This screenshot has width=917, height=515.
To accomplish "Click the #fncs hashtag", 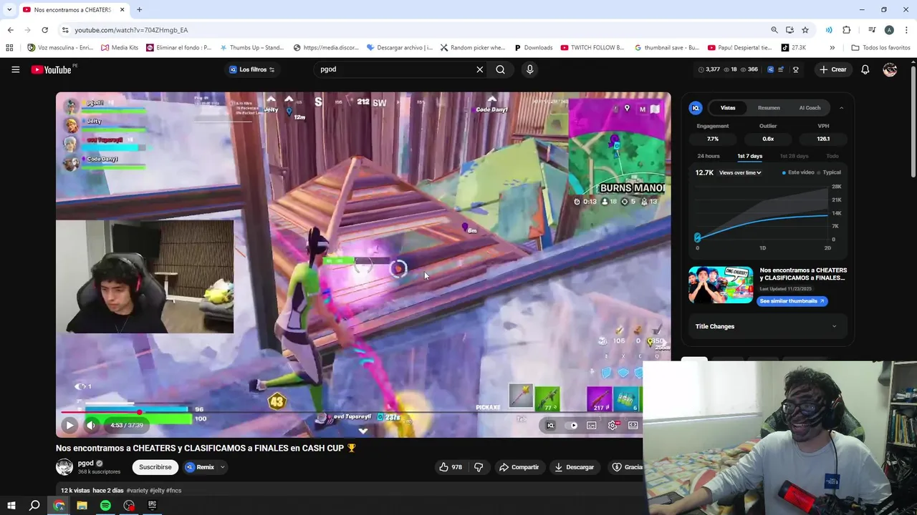I will point(173,491).
